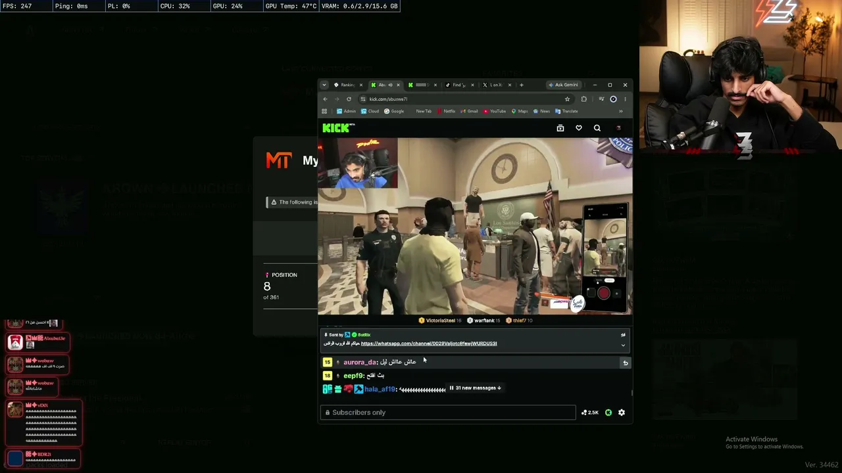The image size is (842, 473).
Task: Open the News bookmark
Action: click(x=541, y=112)
